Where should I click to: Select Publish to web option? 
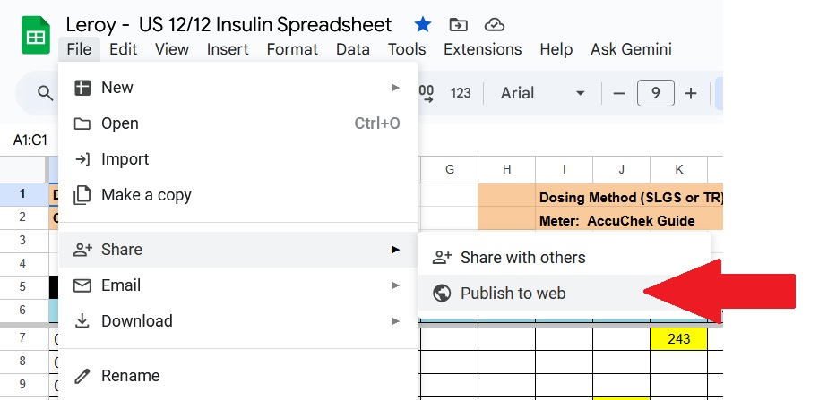pos(513,294)
